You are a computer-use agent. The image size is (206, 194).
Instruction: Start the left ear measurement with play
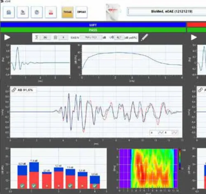click(7, 37)
